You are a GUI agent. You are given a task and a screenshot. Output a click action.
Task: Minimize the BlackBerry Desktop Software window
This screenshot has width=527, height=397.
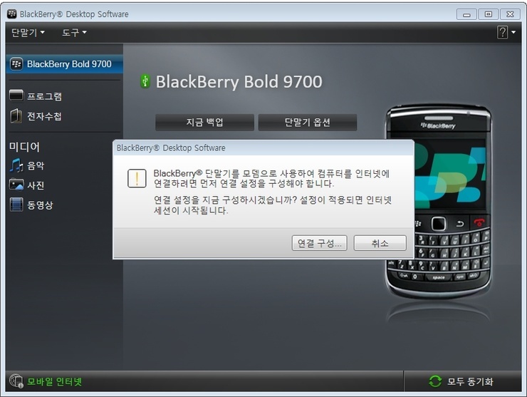point(466,14)
